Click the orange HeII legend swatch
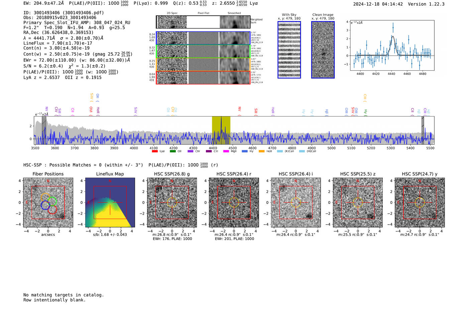The width and height of the screenshot is (468, 318). 262,151
